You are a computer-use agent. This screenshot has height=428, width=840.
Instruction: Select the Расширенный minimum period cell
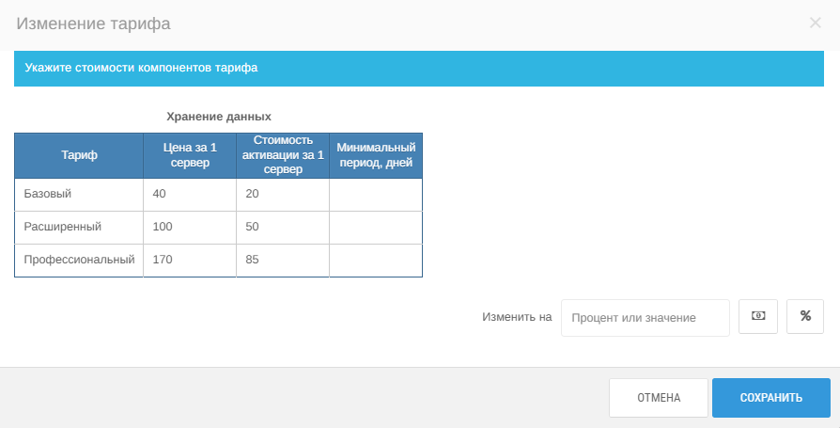click(376, 228)
